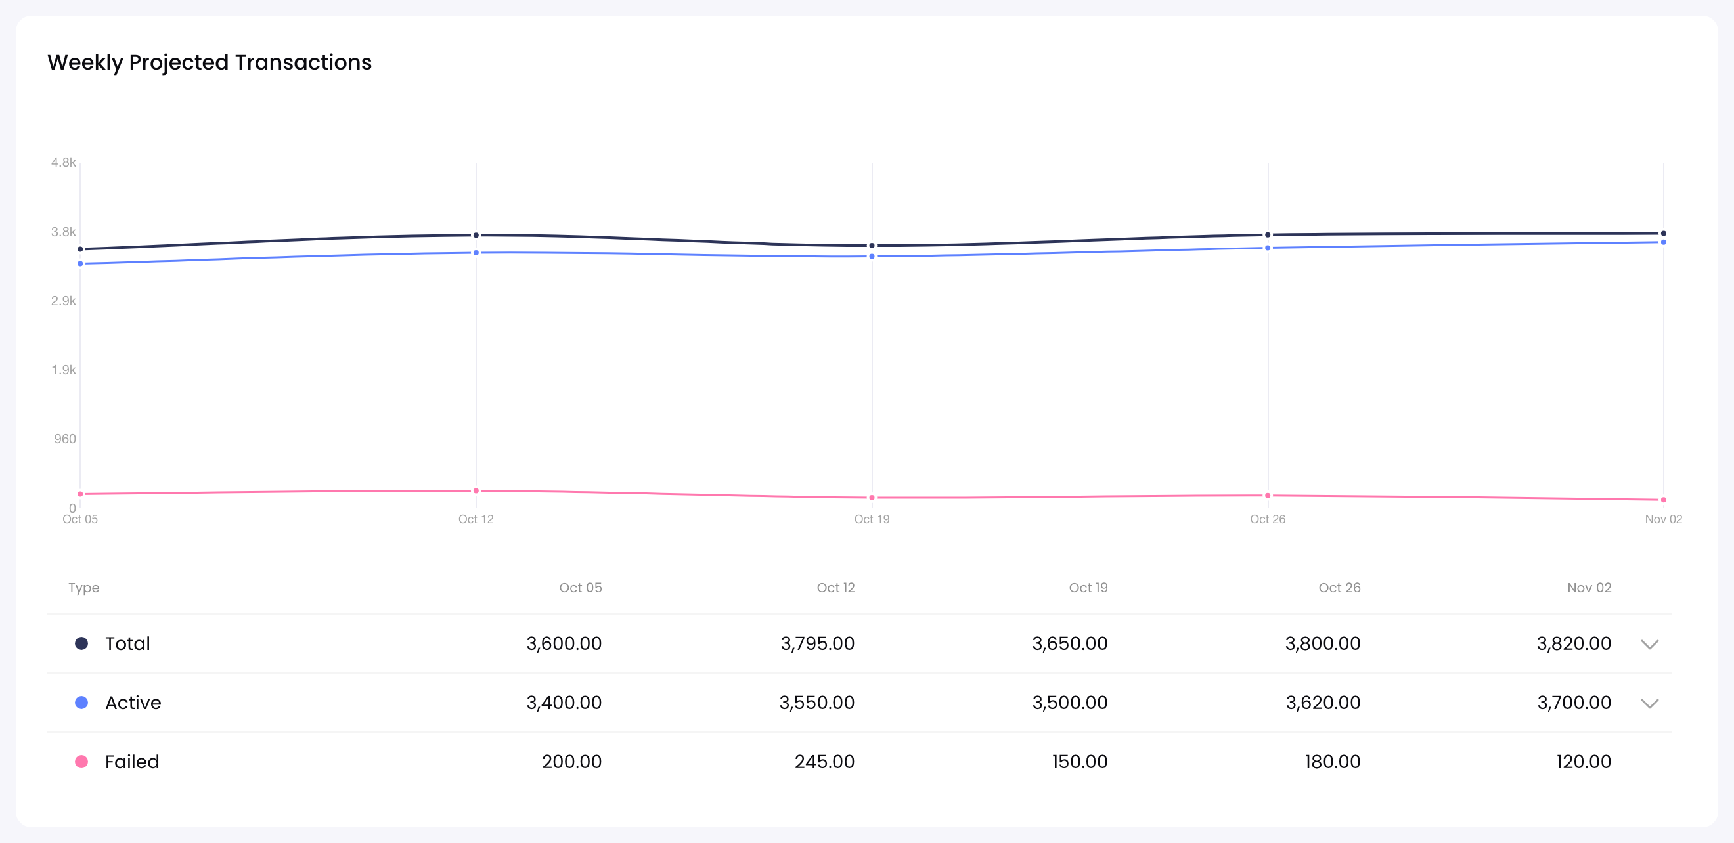Click the pink Failed legend dot
This screenshot has height=843, width=1734.
point(81,762)
